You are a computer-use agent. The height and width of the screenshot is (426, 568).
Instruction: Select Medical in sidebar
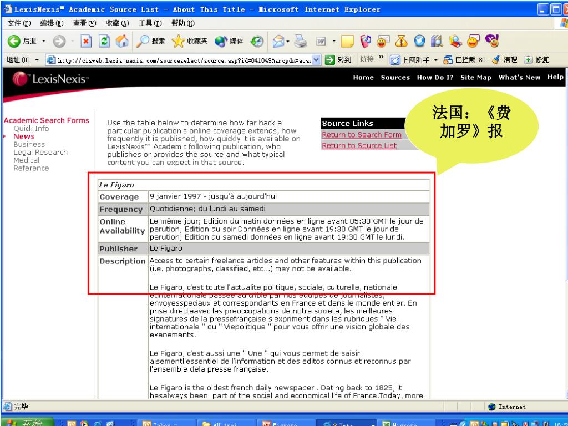click(x=27, y=160)
